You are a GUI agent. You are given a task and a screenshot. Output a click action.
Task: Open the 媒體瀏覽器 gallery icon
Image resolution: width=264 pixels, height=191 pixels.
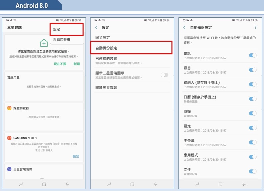[x=9, y=108]
